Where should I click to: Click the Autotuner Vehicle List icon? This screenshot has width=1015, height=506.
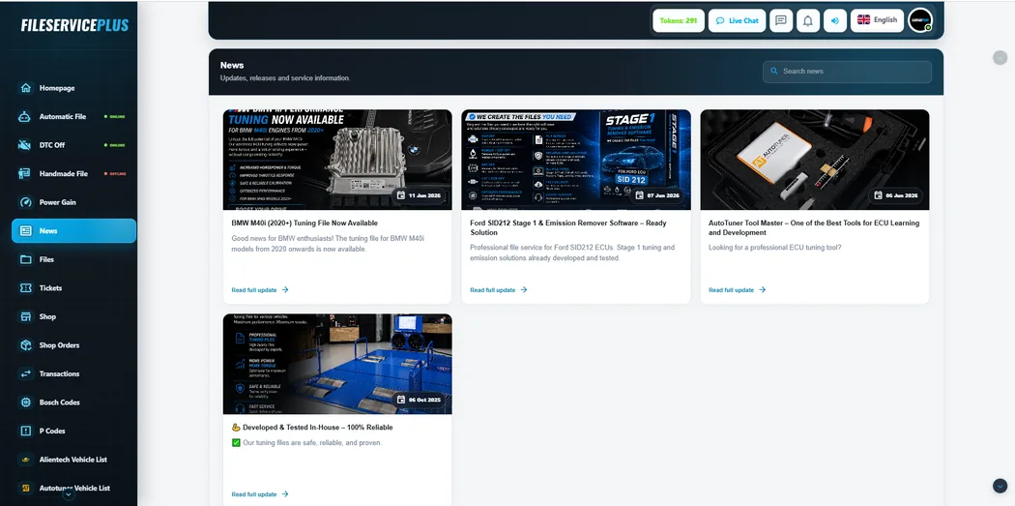26,488
